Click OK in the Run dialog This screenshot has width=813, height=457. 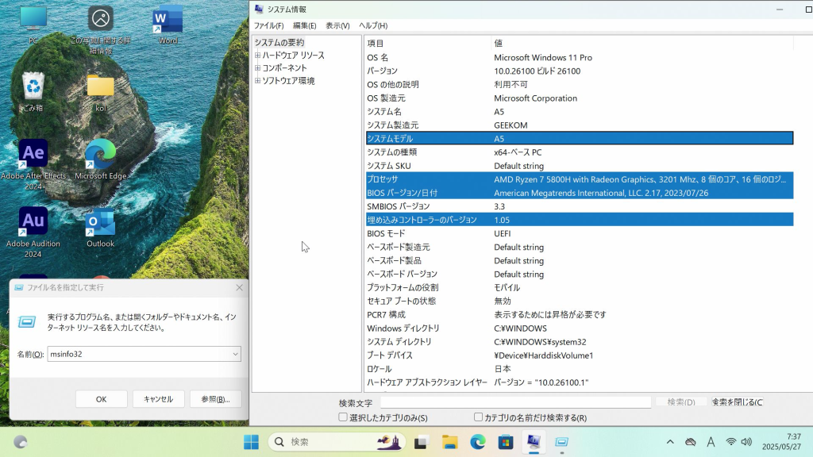point(101,399)
